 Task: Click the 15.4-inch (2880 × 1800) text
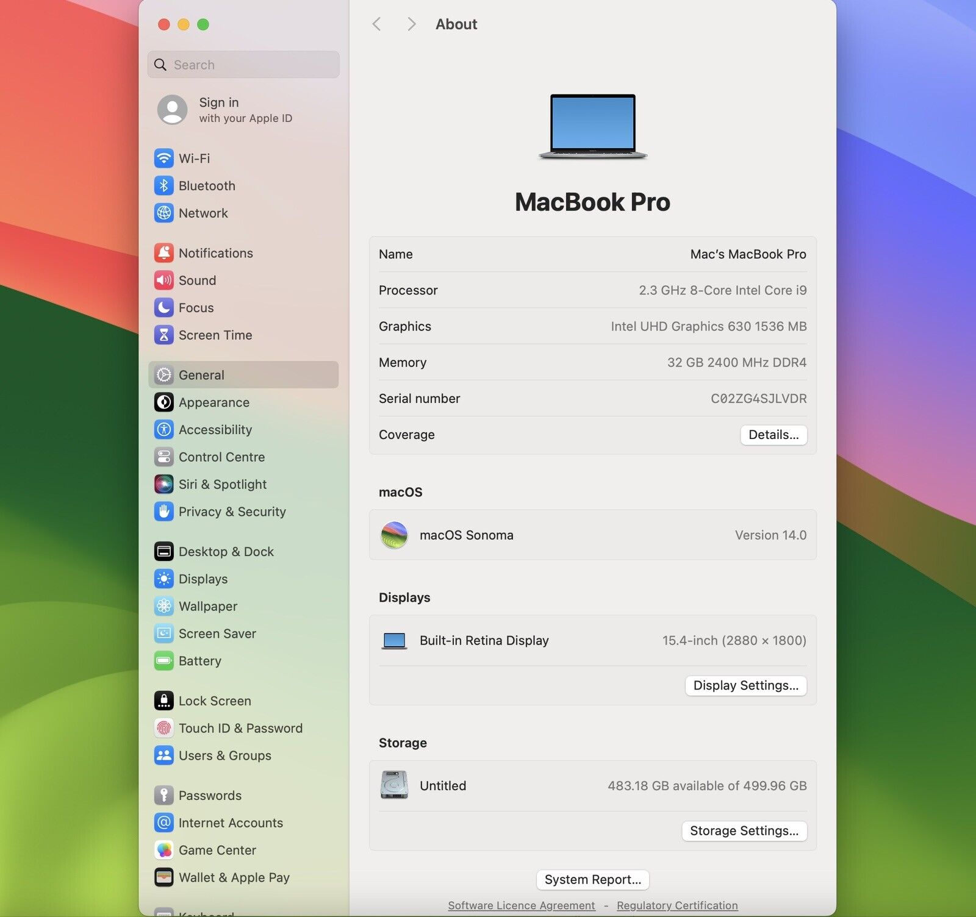734,641
